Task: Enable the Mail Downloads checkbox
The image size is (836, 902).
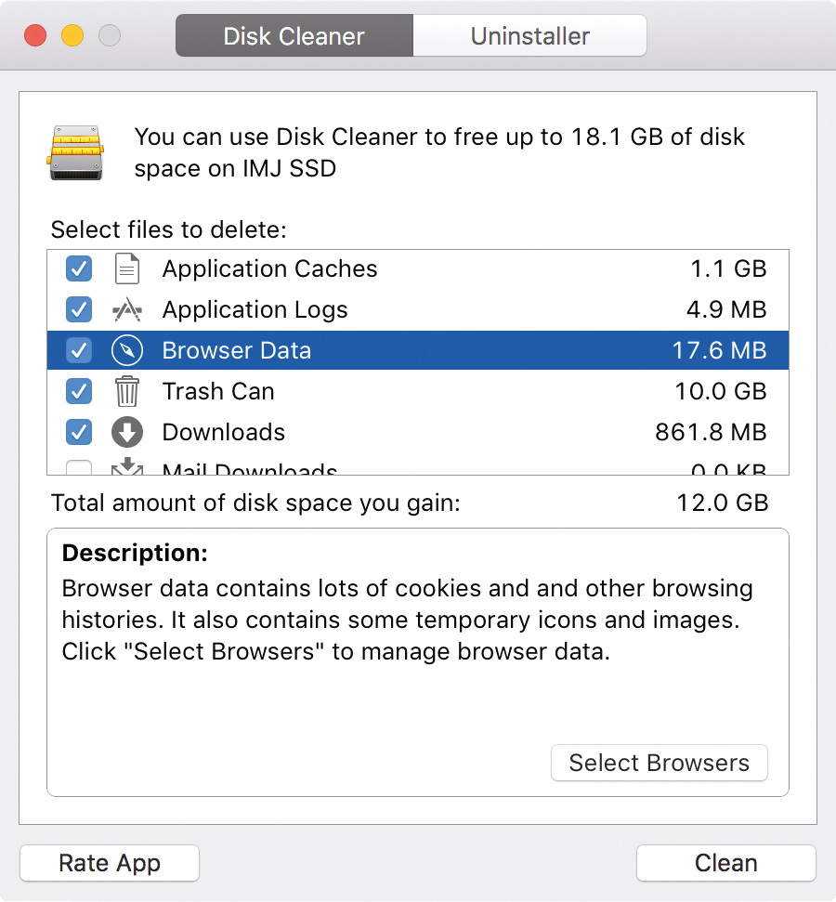Action: [79, 467]
